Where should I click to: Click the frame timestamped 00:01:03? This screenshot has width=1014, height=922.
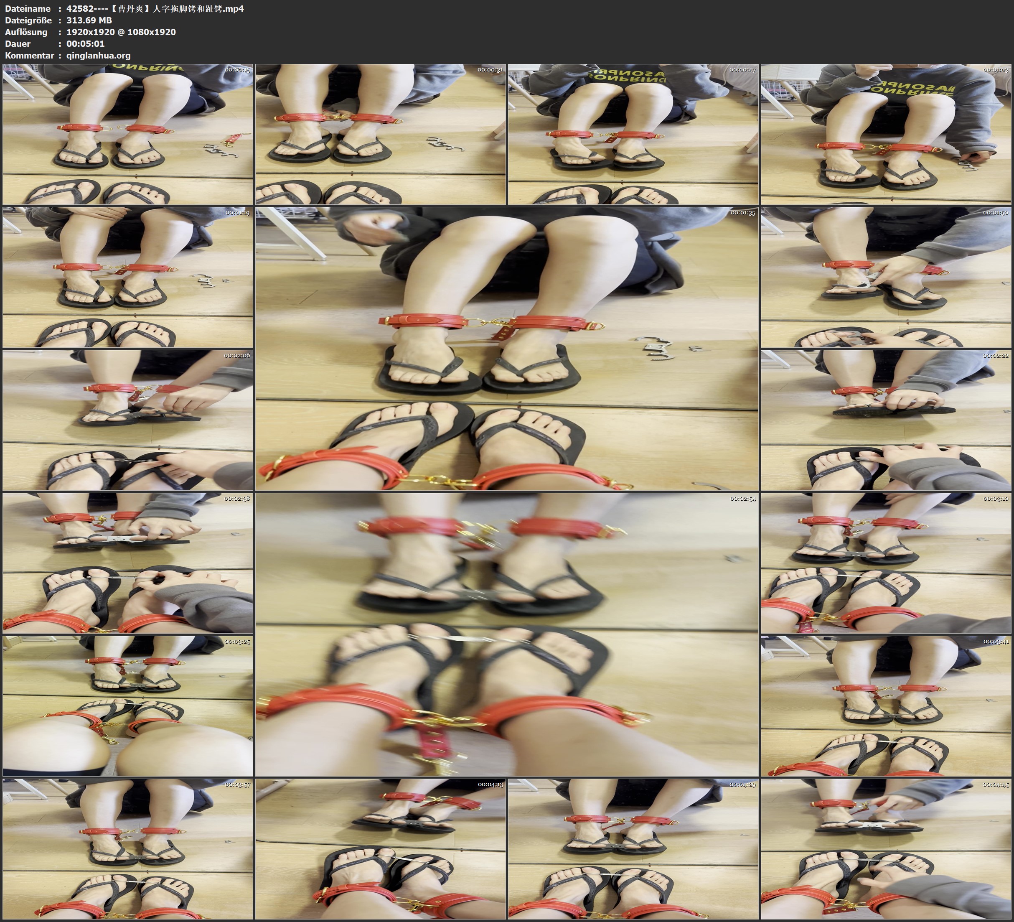click(886, 134)
